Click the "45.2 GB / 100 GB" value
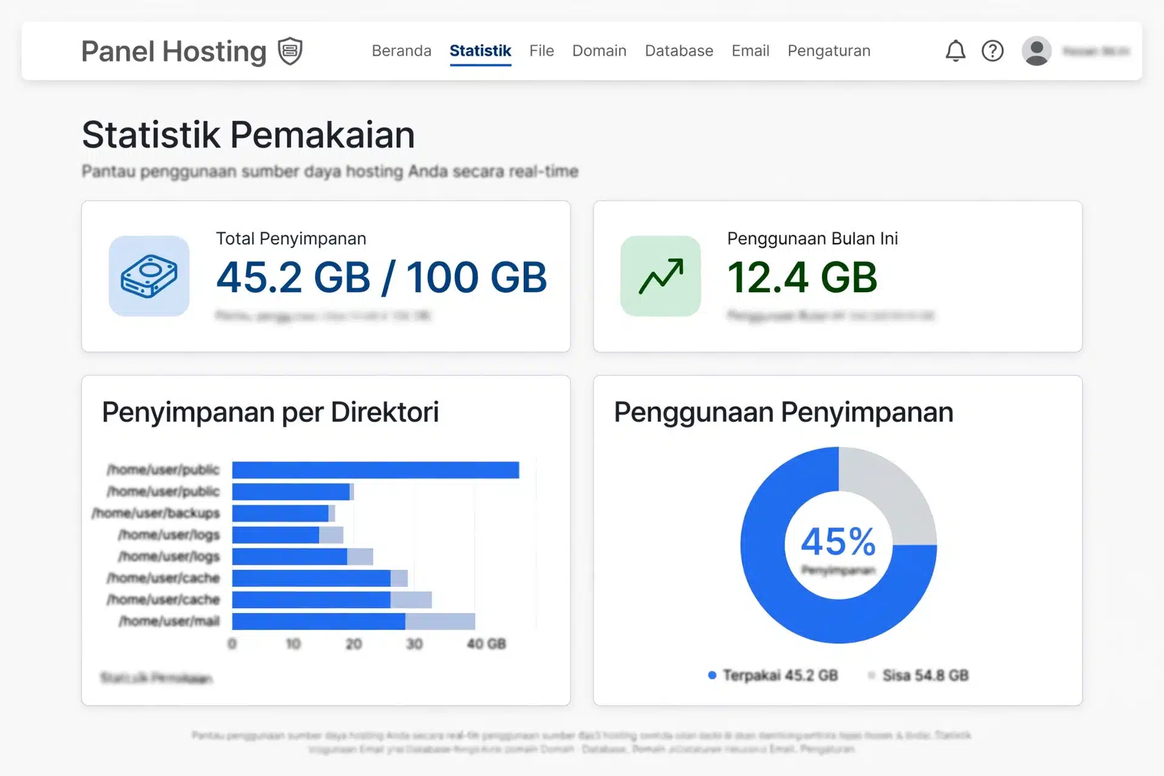1164x776 pixels. pyautogui.click(x=381, y=277)
